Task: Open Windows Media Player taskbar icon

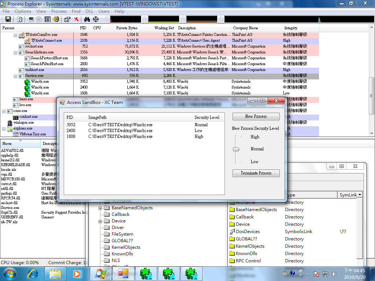Action: [x=77, y=274]
